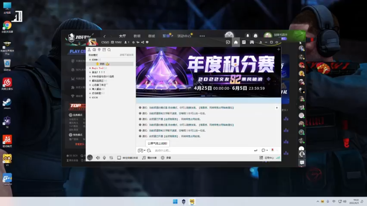Open the G+ GamePP desktop shortcut
This screenshot has height=206, width=367.
click(7, 179)
